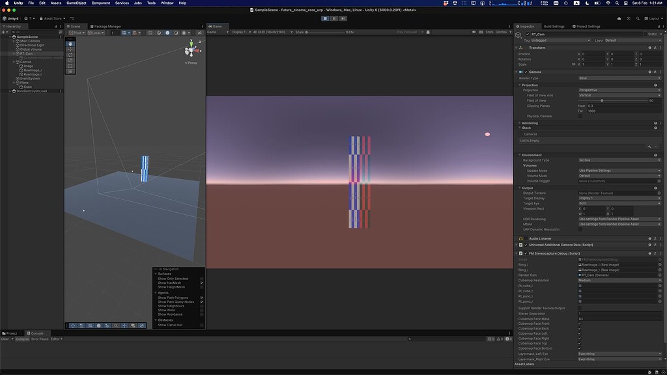Uncheck the Cubemap Face Front checkbox
The image size is (667, 375).
point(579,324)
